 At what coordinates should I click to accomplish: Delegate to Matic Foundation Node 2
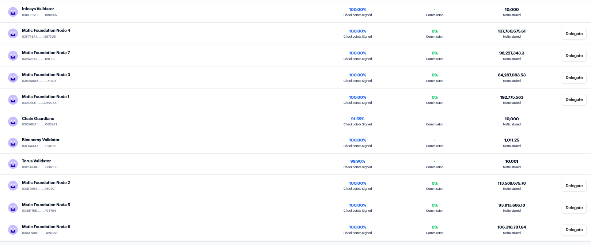(x=574, y=186)
